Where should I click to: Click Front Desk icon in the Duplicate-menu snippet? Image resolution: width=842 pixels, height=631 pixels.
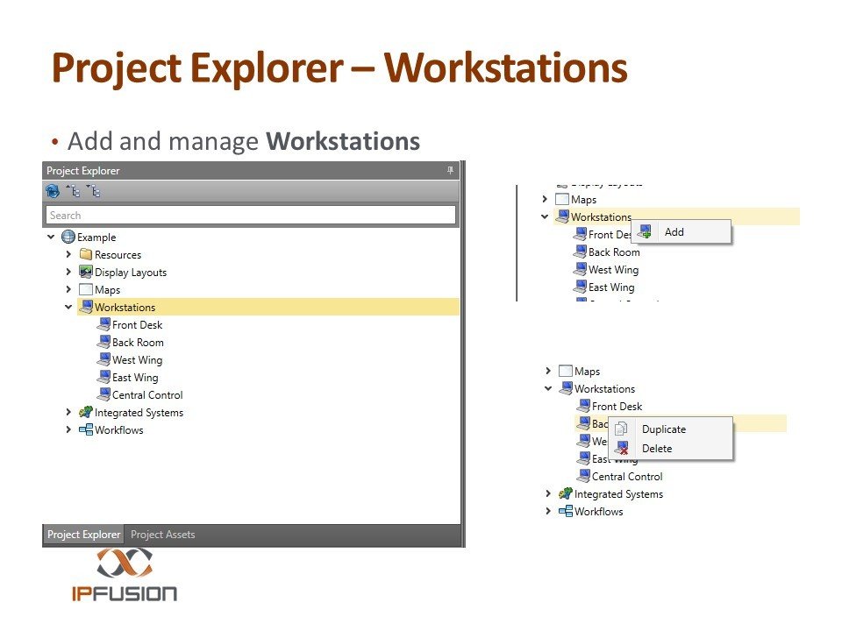tap(583, 406)
